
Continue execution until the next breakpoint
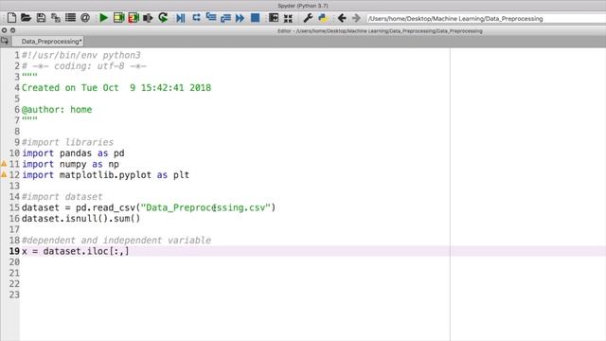point(240,18)
